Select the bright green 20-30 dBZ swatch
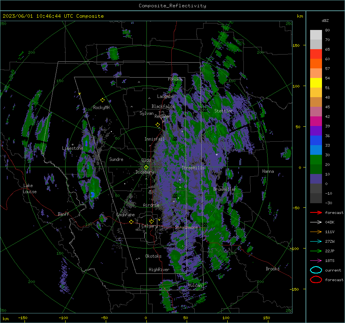The width and height of the screenshot is (345, 323). pos(316,160)
